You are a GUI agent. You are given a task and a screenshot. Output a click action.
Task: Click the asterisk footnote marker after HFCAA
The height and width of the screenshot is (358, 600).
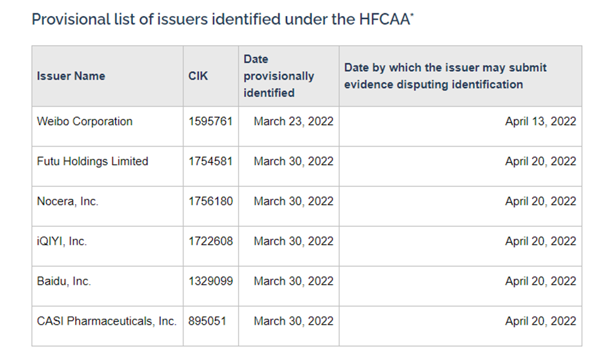click(x=412, y=15)
